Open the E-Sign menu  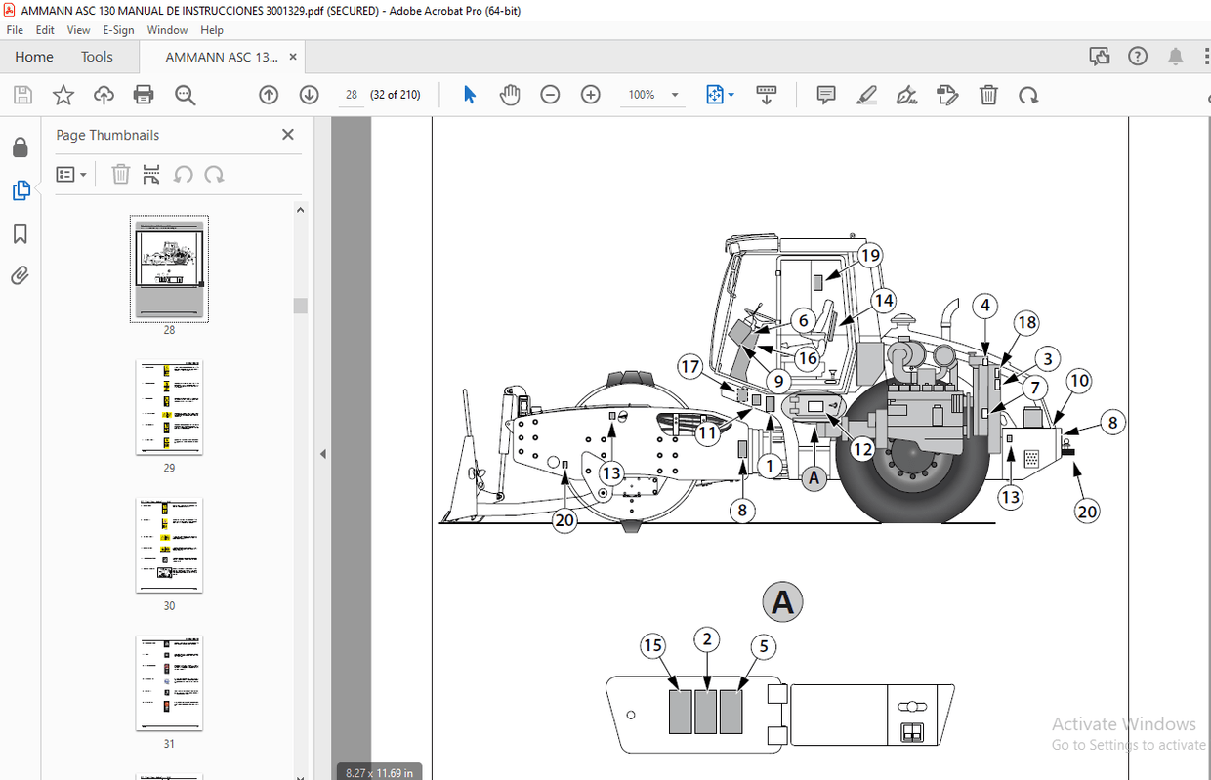pyautogui.click(x=117, y=29)
